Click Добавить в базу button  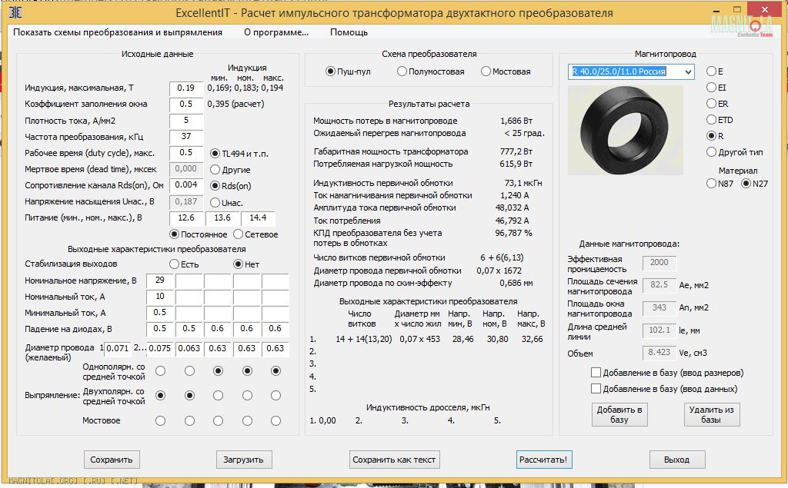(619, 414)
